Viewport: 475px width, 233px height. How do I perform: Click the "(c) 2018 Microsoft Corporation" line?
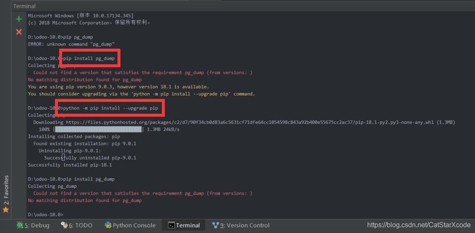point(89,23)
